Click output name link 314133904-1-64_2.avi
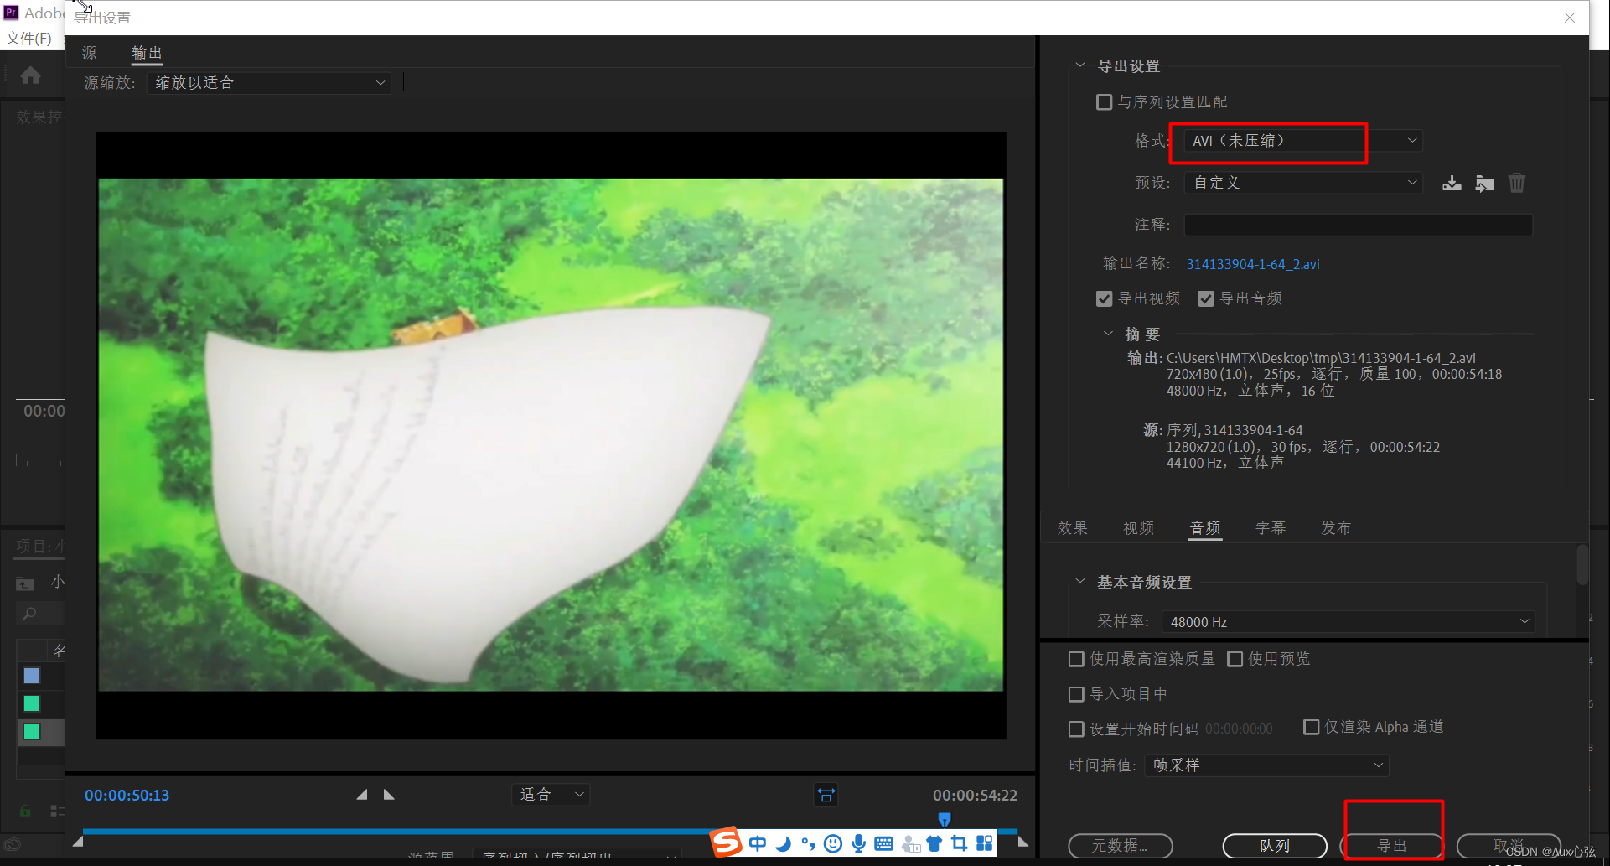1610x866 pixels. pos(1253,264)
